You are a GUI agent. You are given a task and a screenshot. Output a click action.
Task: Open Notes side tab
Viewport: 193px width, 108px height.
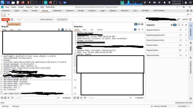click(x=191, y=47)
